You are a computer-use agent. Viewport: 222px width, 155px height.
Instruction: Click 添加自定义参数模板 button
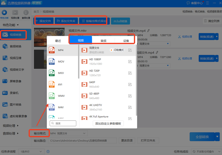click(x=108, y=123)
